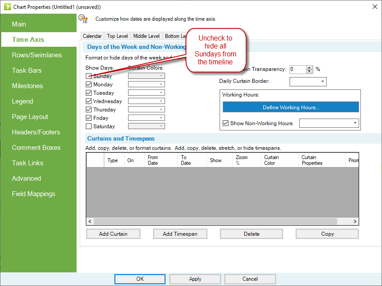Open Tuesday curtain color dropdown
The width and height of the screenshot is (382, 286).
(x=147, y=93)
